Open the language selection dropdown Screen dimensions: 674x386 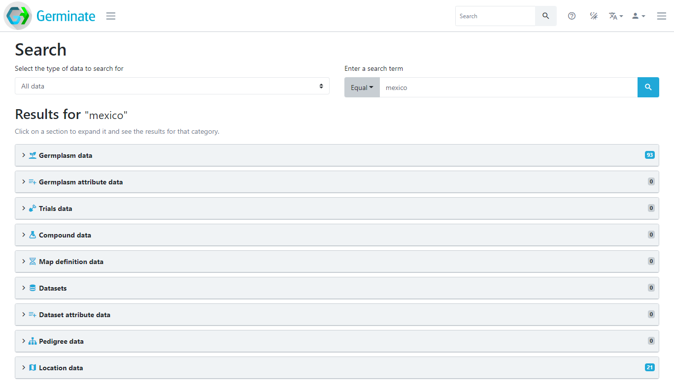pyautogui.click(x=615, y=16)
